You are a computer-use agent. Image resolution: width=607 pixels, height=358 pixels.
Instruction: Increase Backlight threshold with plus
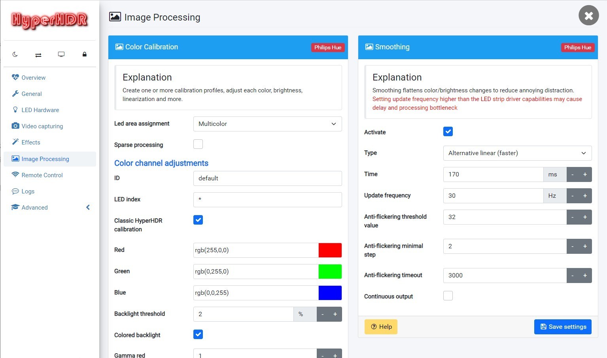(335, 314)
